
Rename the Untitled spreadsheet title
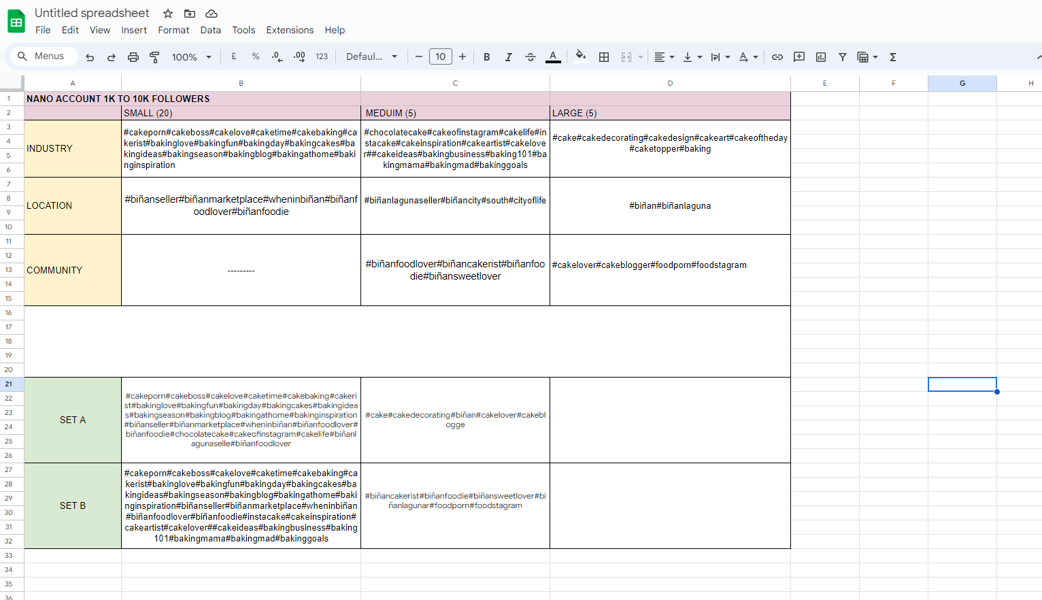[x=92, y=13]
